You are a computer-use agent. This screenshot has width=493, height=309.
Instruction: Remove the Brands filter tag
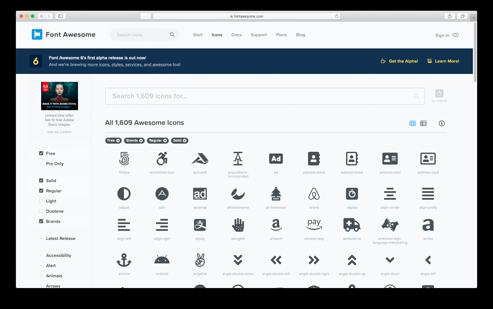tap(141, 140)
